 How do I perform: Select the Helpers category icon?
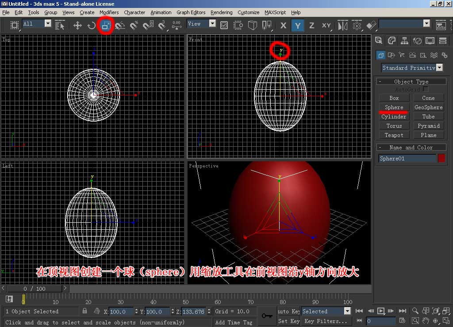[423, 55]
